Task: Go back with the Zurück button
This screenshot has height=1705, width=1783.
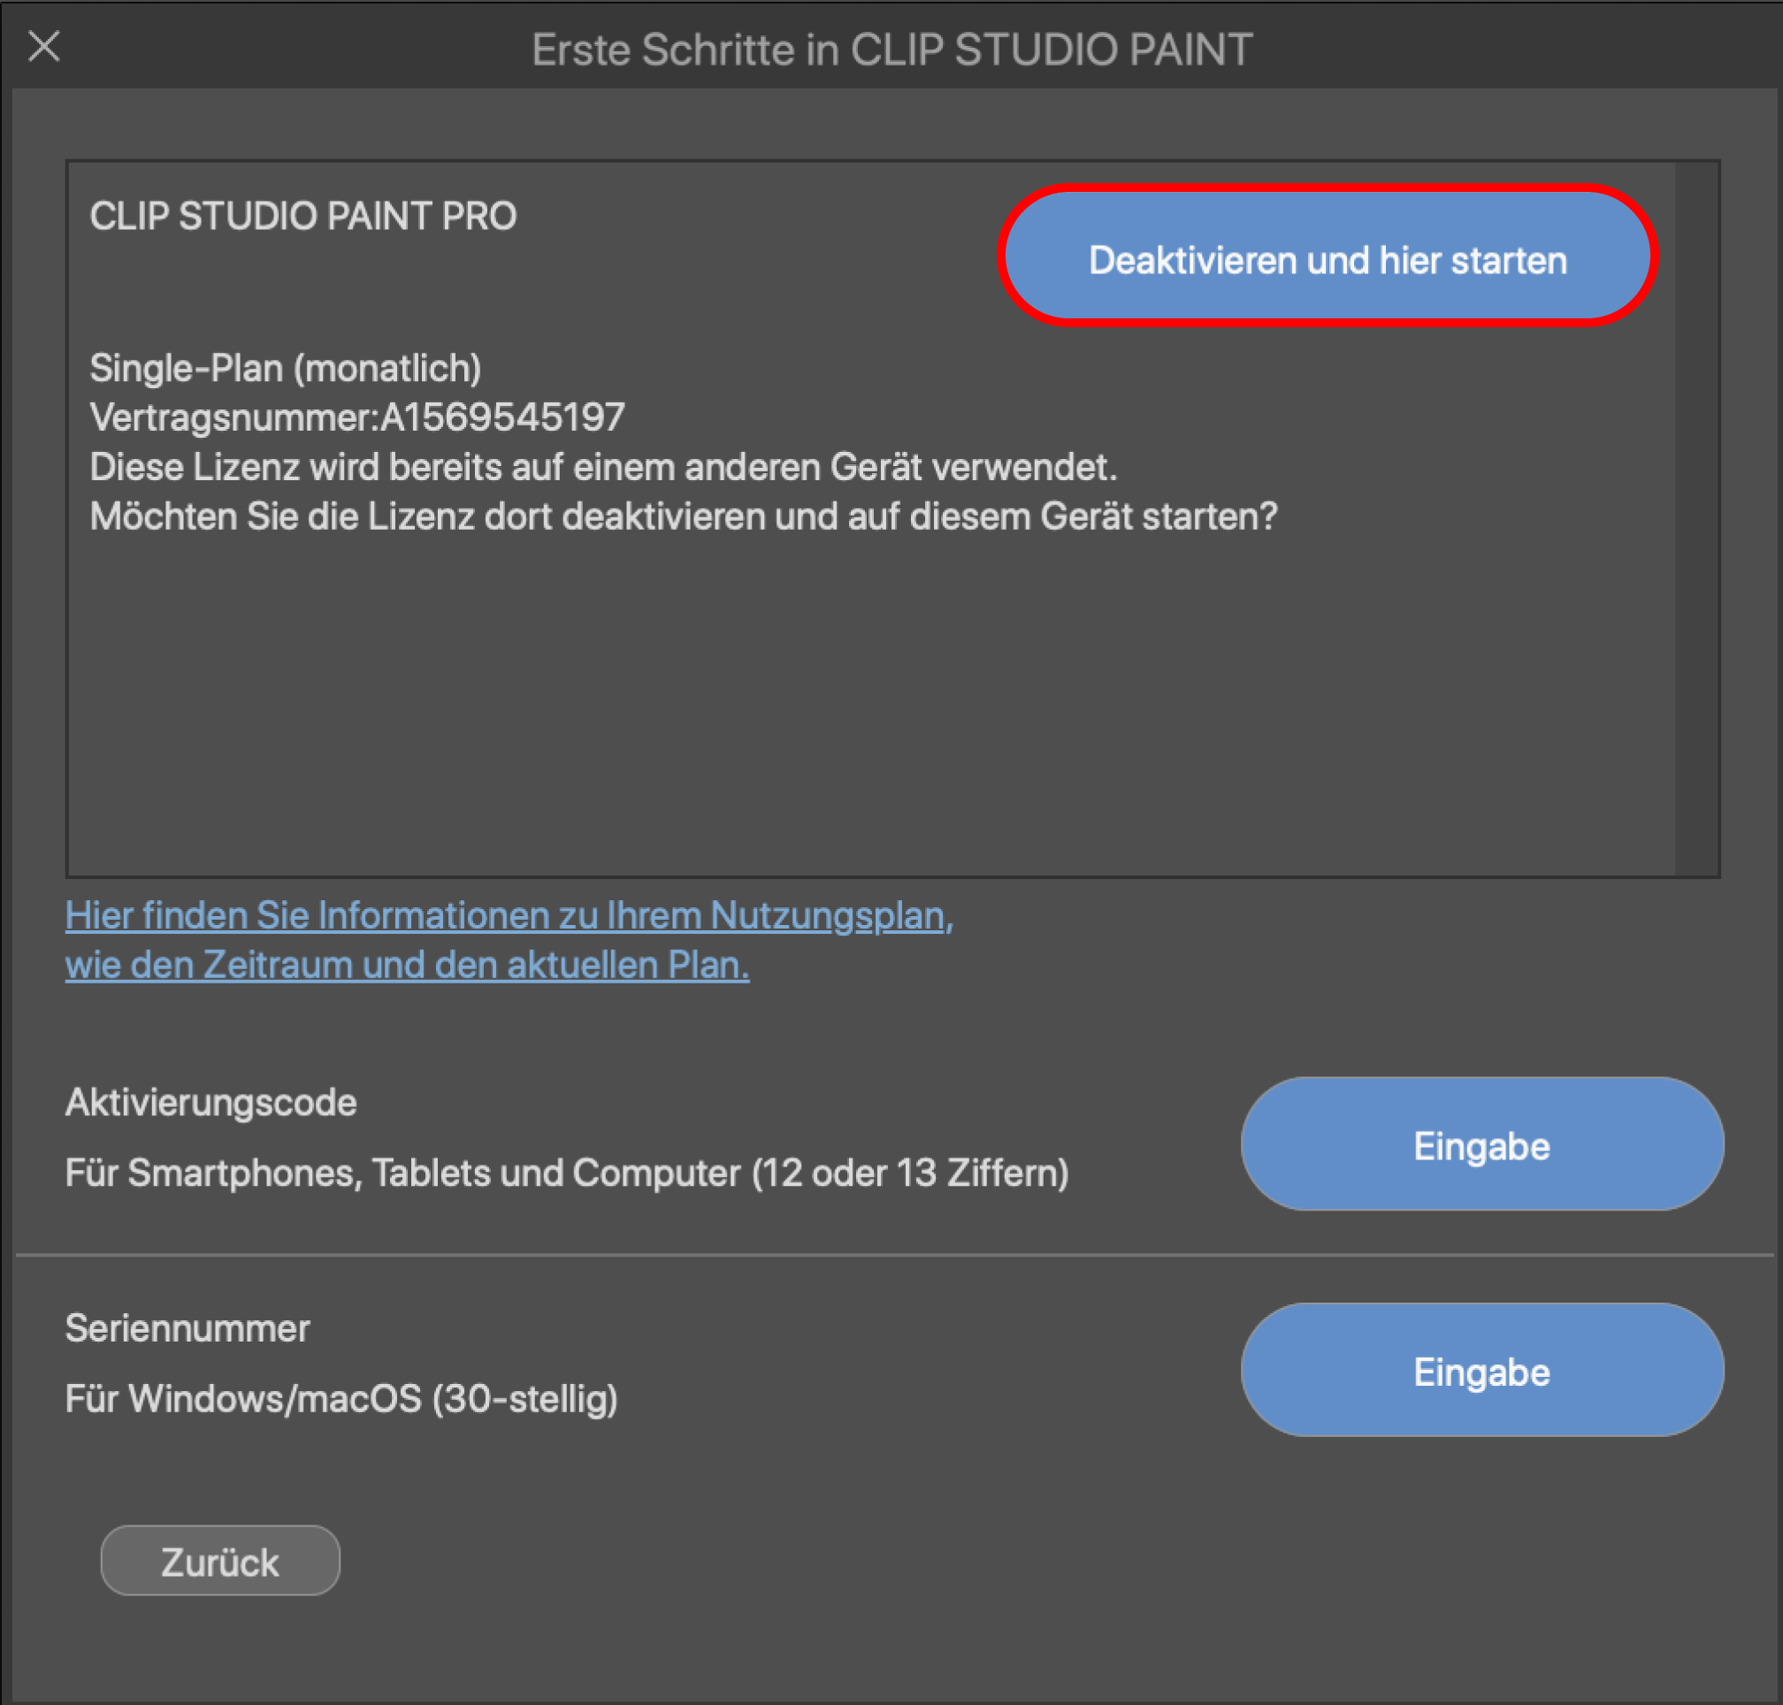Action: [220, 1563]
